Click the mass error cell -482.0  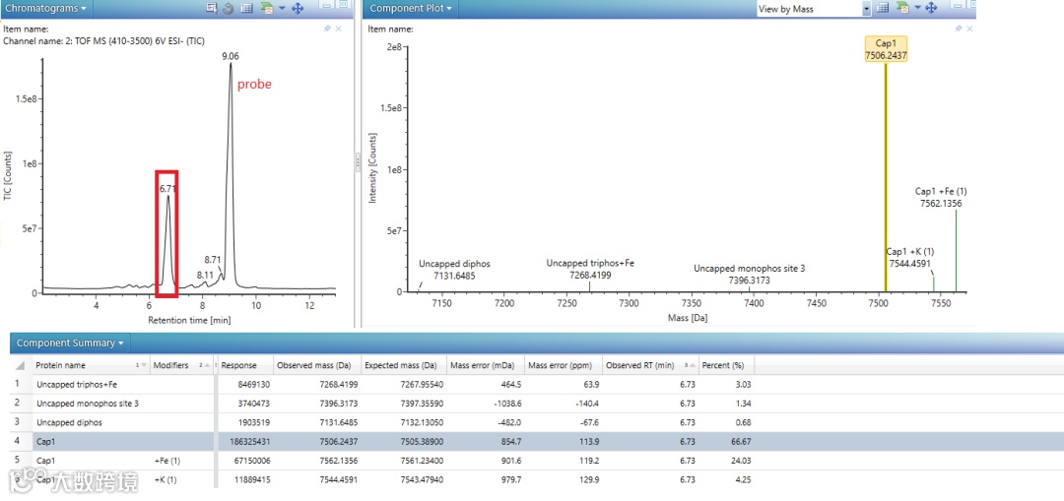509,422
